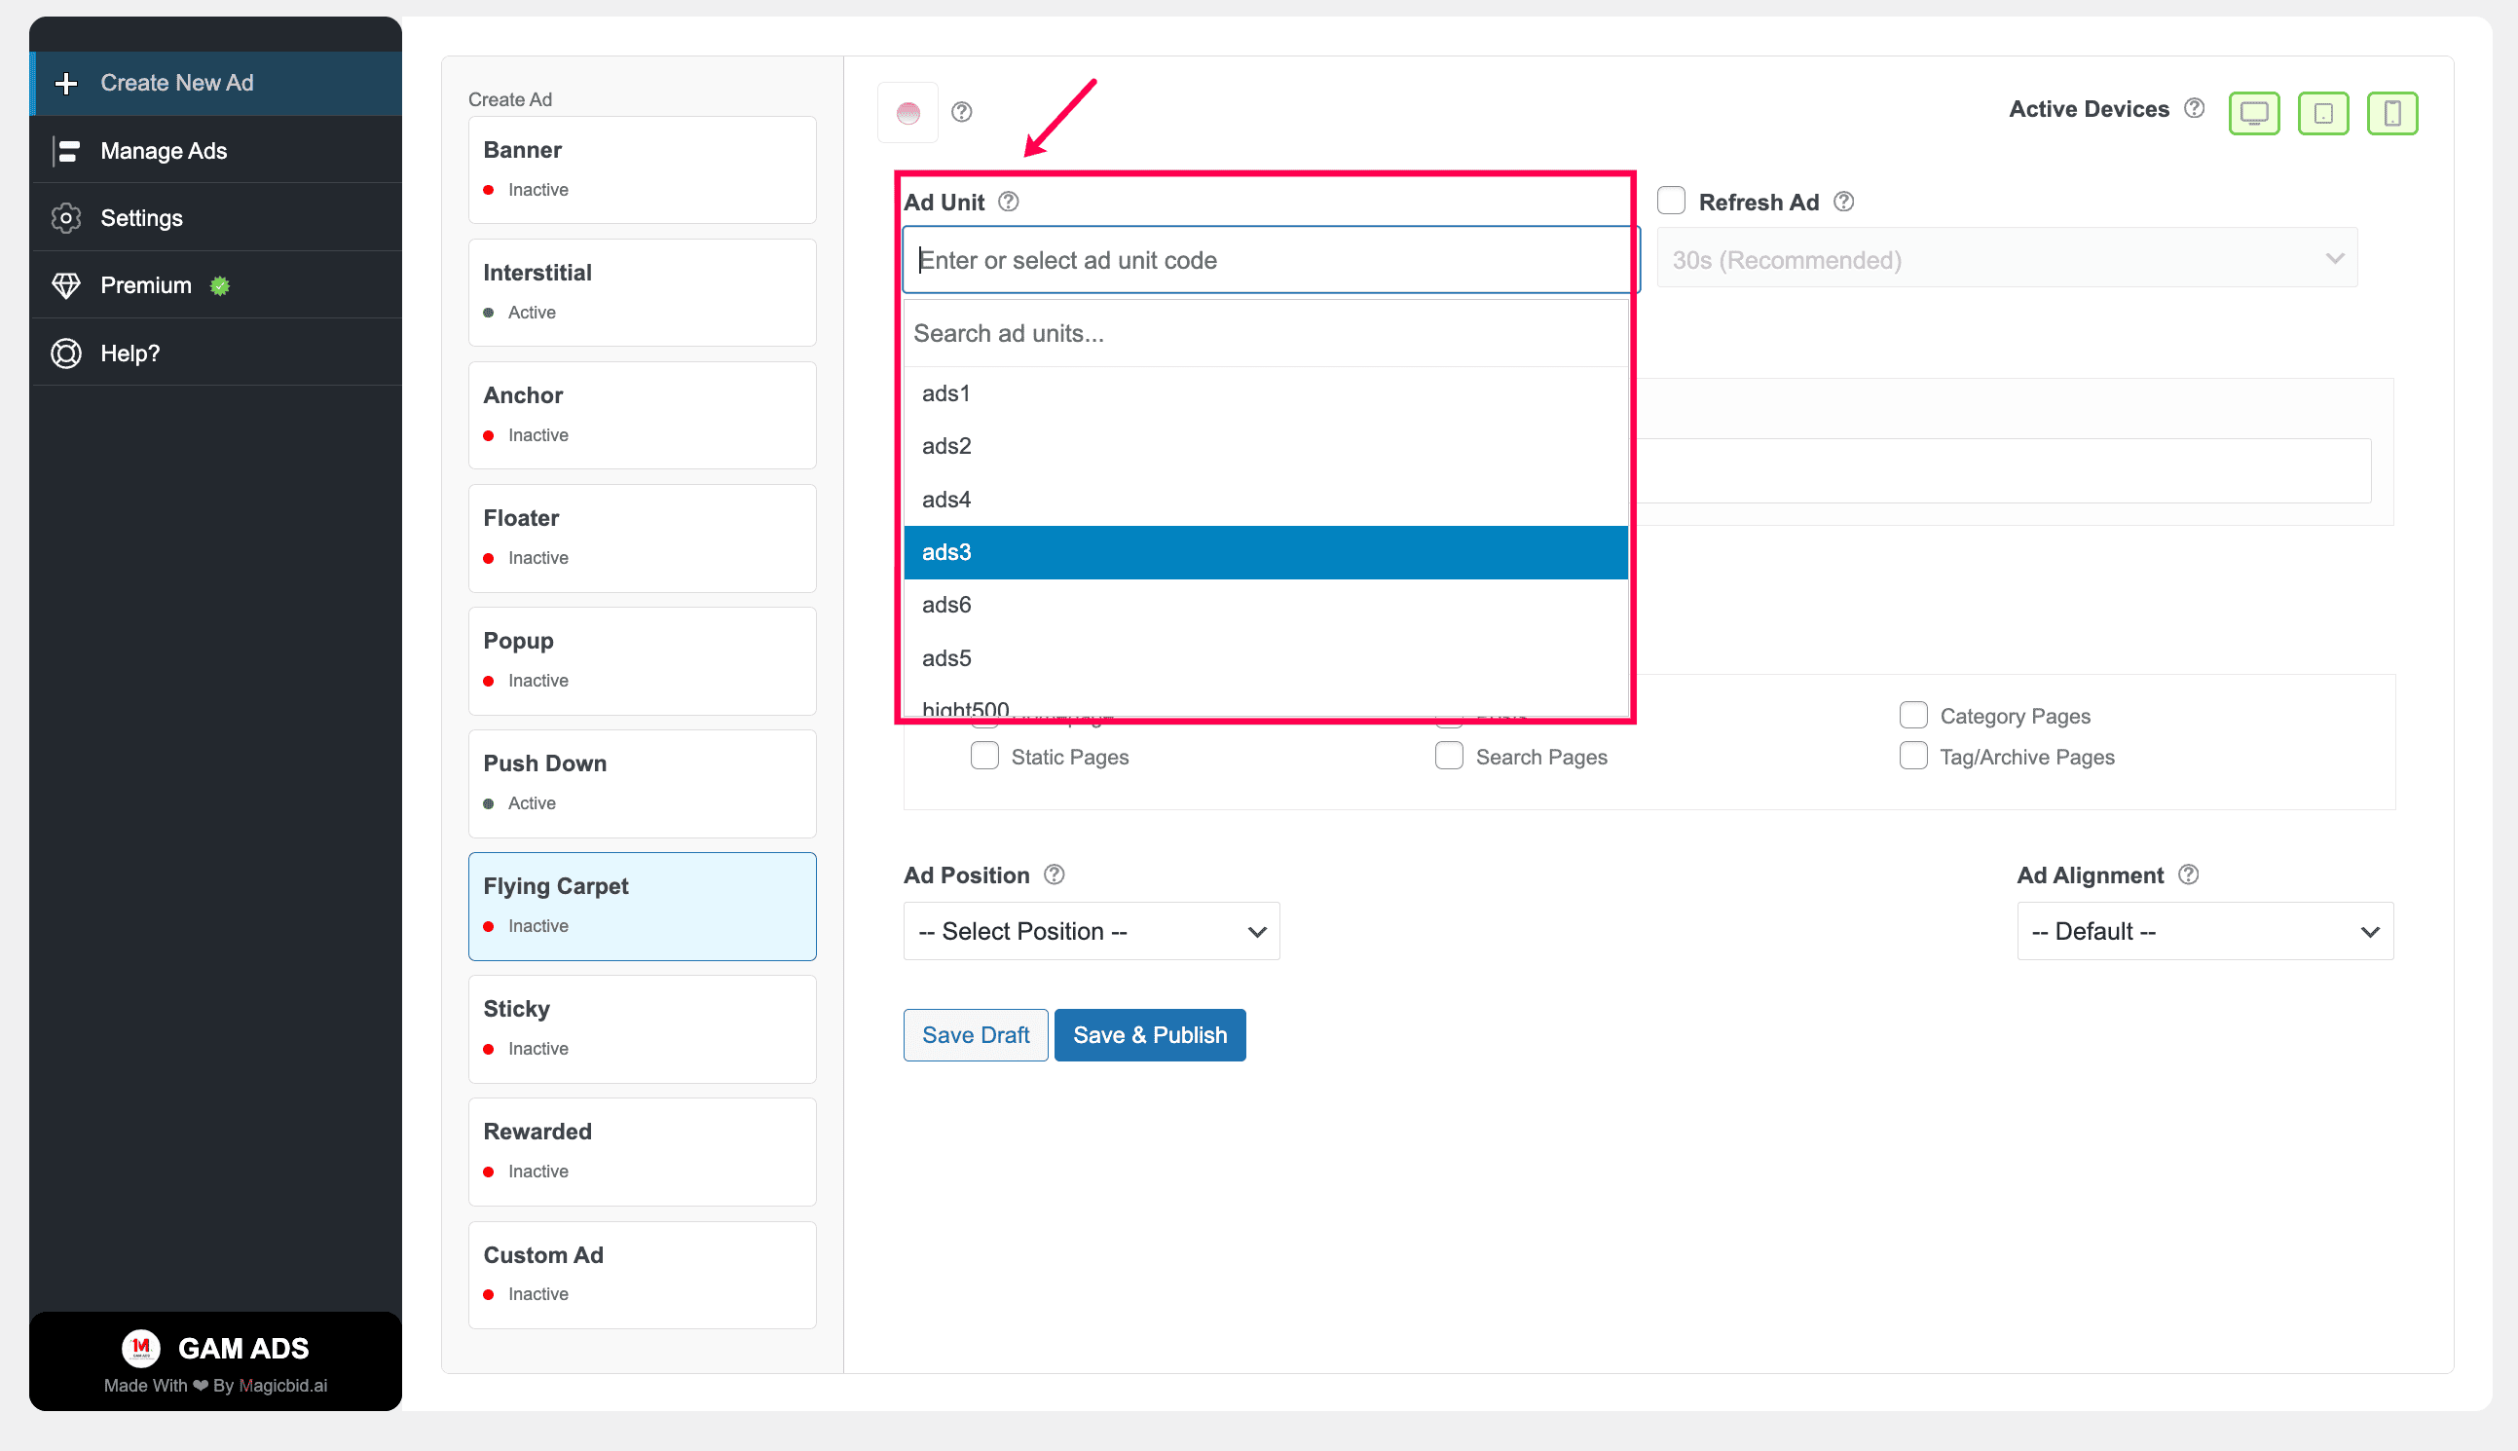Choose ads6 in the ad unit list
This screenshot has height=1451, width=2518.
[1266, 605]
